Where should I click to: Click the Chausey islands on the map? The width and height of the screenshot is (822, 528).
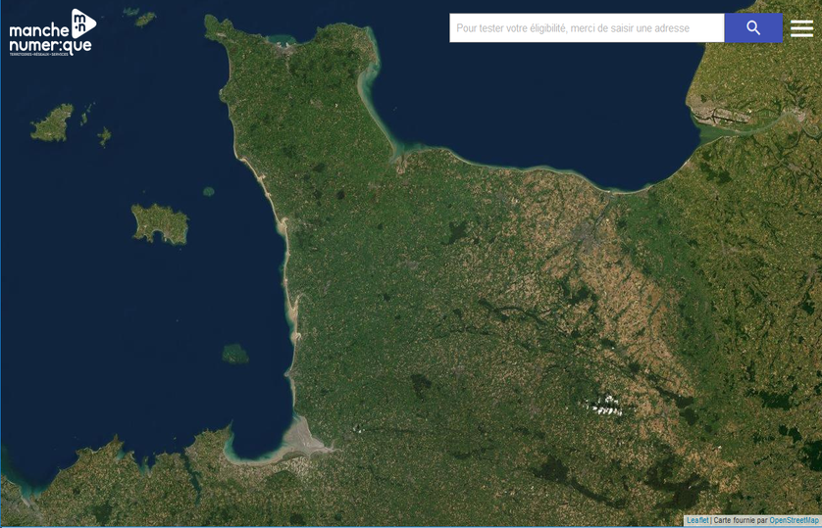click(x=234, y=353)
